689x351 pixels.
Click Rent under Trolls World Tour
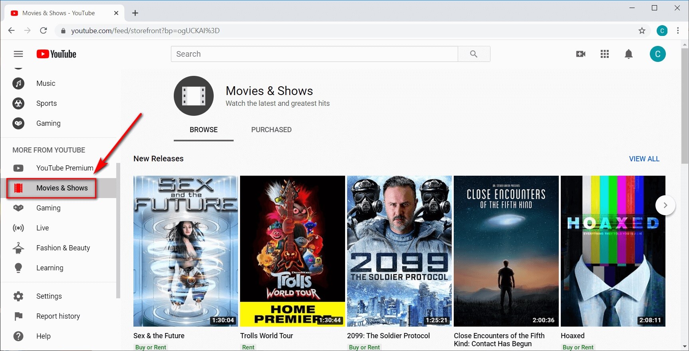[248, 347]
